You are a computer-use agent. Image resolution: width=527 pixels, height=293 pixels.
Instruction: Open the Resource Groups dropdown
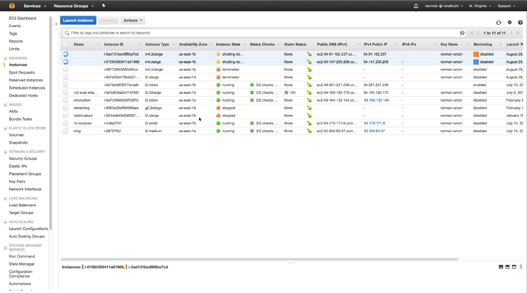click(x=74, y=6)
